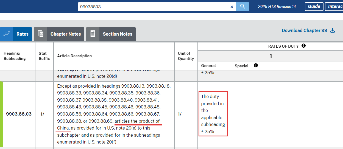
Task: Open the footnote 1/ under Unit of Quantity
Action: pos(179,114)
